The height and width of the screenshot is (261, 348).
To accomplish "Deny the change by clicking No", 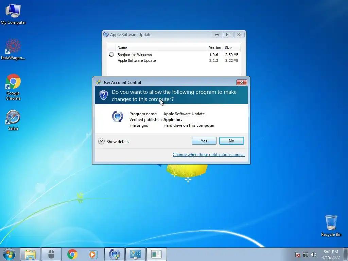I will click(231, 141).
